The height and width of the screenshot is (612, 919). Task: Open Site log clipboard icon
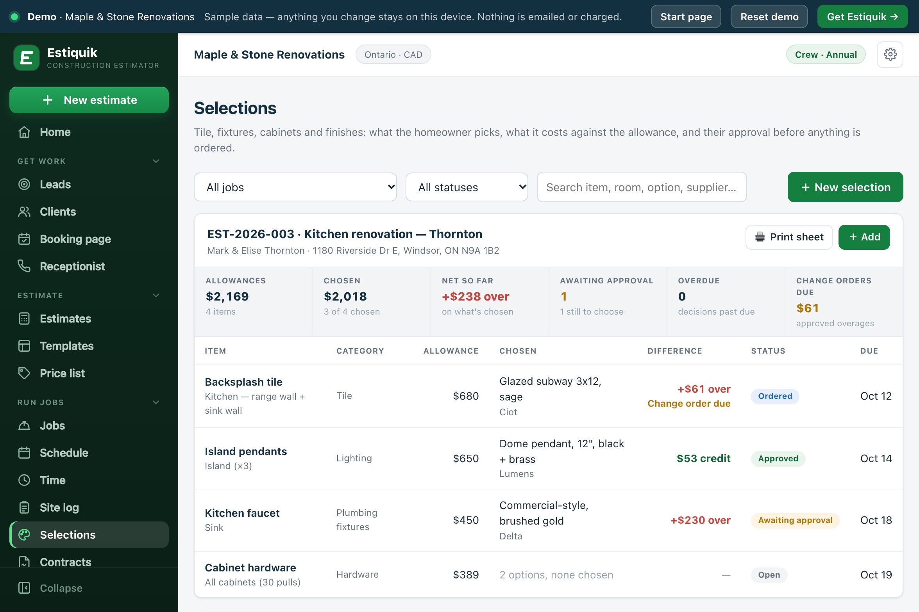click(x=24, y=507)
